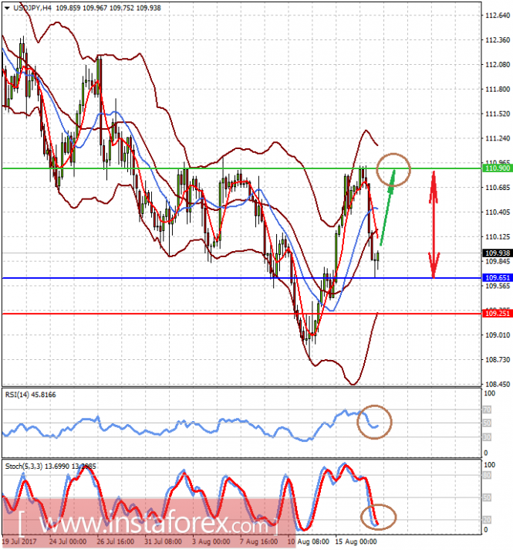This screenshot has width=513, height=550.
Task: Click the 112.640 price scale value
Action: click(x=498, y=15)
